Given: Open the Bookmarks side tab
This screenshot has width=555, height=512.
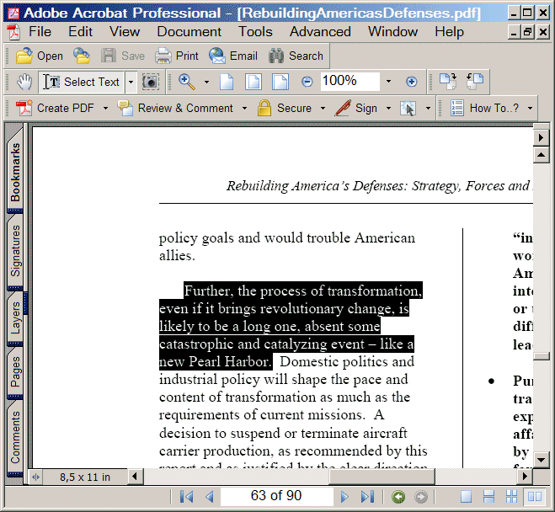Looking at the screenshot, I should 15,172.
